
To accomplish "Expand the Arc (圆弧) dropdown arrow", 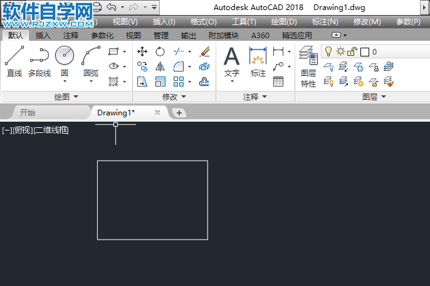I will [91, 82].
